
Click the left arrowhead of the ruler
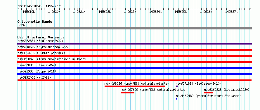click(x=18, y=9)
